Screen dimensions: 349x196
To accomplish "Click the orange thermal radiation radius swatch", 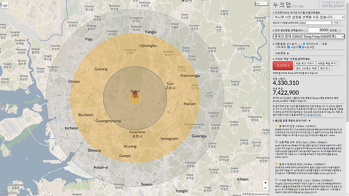I will pyautogui.click(x=276, y=164).
